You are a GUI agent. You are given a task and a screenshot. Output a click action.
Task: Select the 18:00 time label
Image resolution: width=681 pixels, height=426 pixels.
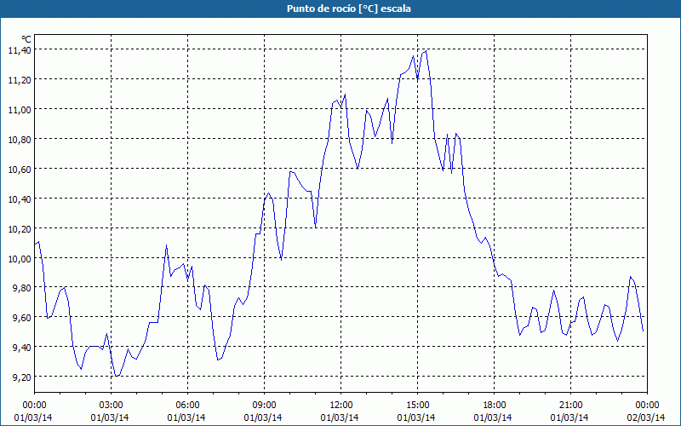click(494, 406)
